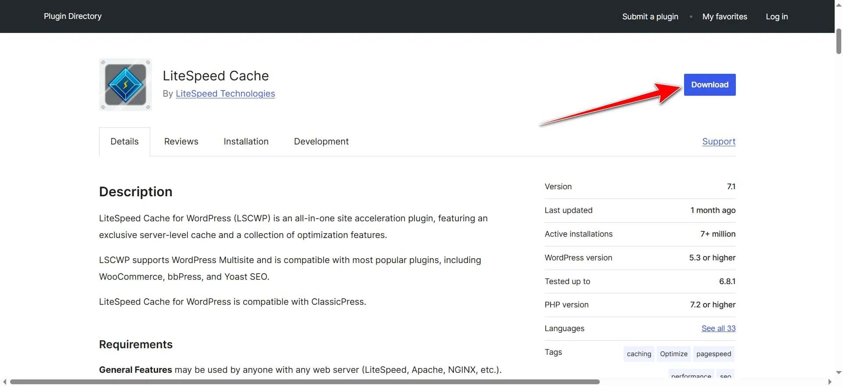Open My favorites page
The width and height of the screenshot is (843, 386).
[x=725, y=17]
